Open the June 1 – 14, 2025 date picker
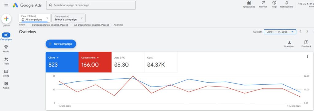Screen dimensions: 314x111 tap(280, 32)
